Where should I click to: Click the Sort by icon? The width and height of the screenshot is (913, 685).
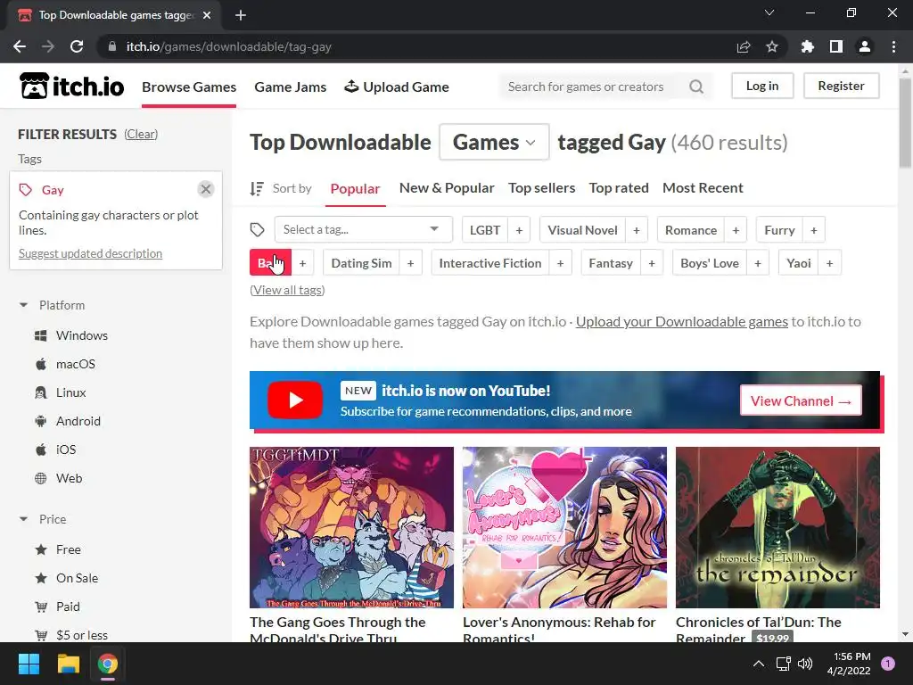pyautogui.click(x=257, y=189)
